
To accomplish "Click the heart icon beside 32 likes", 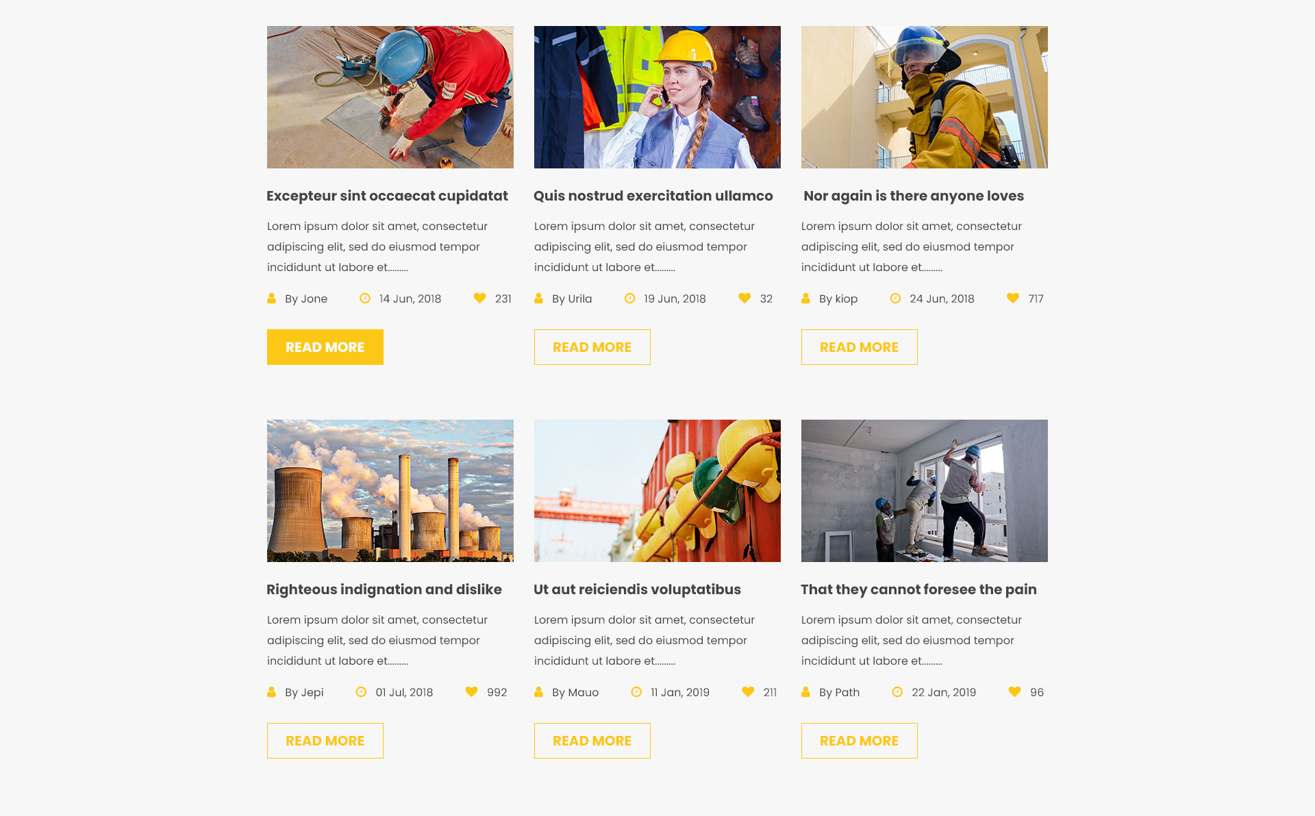I will click(744, 298).
